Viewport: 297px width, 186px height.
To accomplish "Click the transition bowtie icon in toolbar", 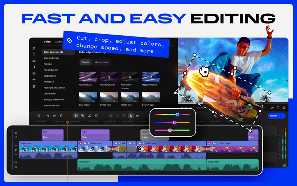I will coord(137,116).
